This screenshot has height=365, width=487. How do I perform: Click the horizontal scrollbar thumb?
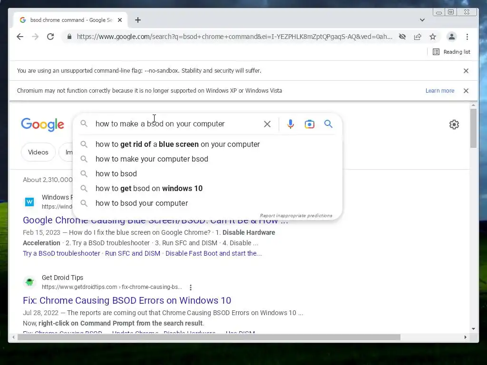tap(209, 337)
